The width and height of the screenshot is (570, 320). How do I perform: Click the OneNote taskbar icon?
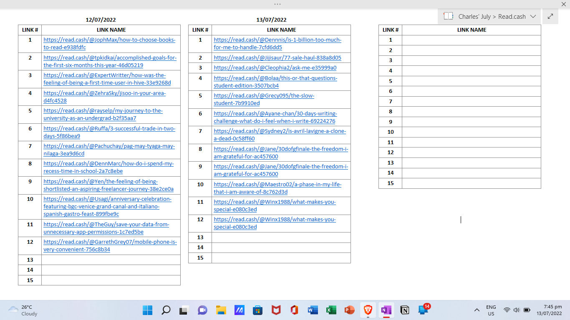[x=386, y=310]
